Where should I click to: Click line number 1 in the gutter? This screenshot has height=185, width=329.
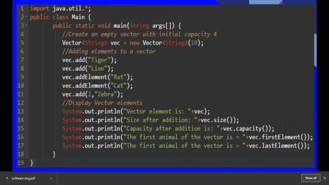22,9
